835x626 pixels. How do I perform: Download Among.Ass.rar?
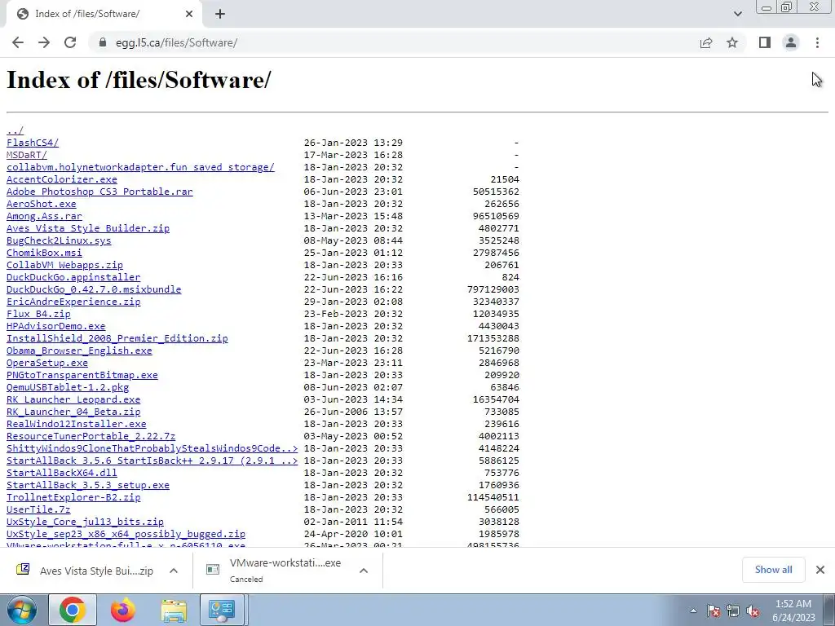[x=44, y=216]
